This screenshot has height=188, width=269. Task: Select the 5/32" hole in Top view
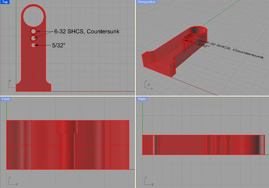click(33, 45)
